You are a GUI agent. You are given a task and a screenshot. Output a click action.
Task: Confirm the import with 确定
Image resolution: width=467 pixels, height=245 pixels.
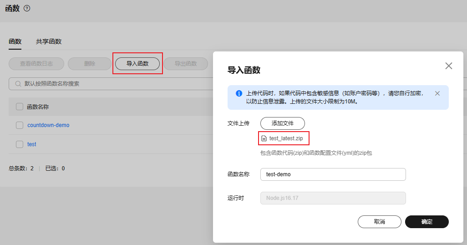pos(426,222)
